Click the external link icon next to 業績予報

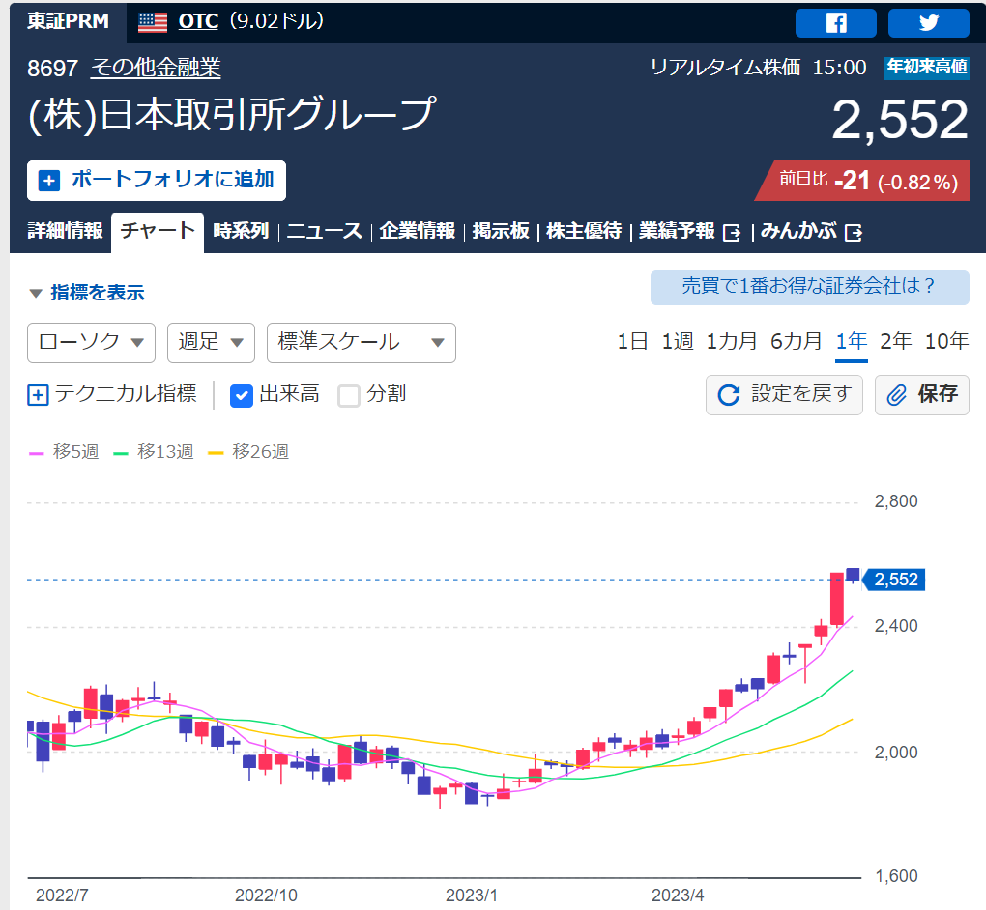click(x=732, y=233)
